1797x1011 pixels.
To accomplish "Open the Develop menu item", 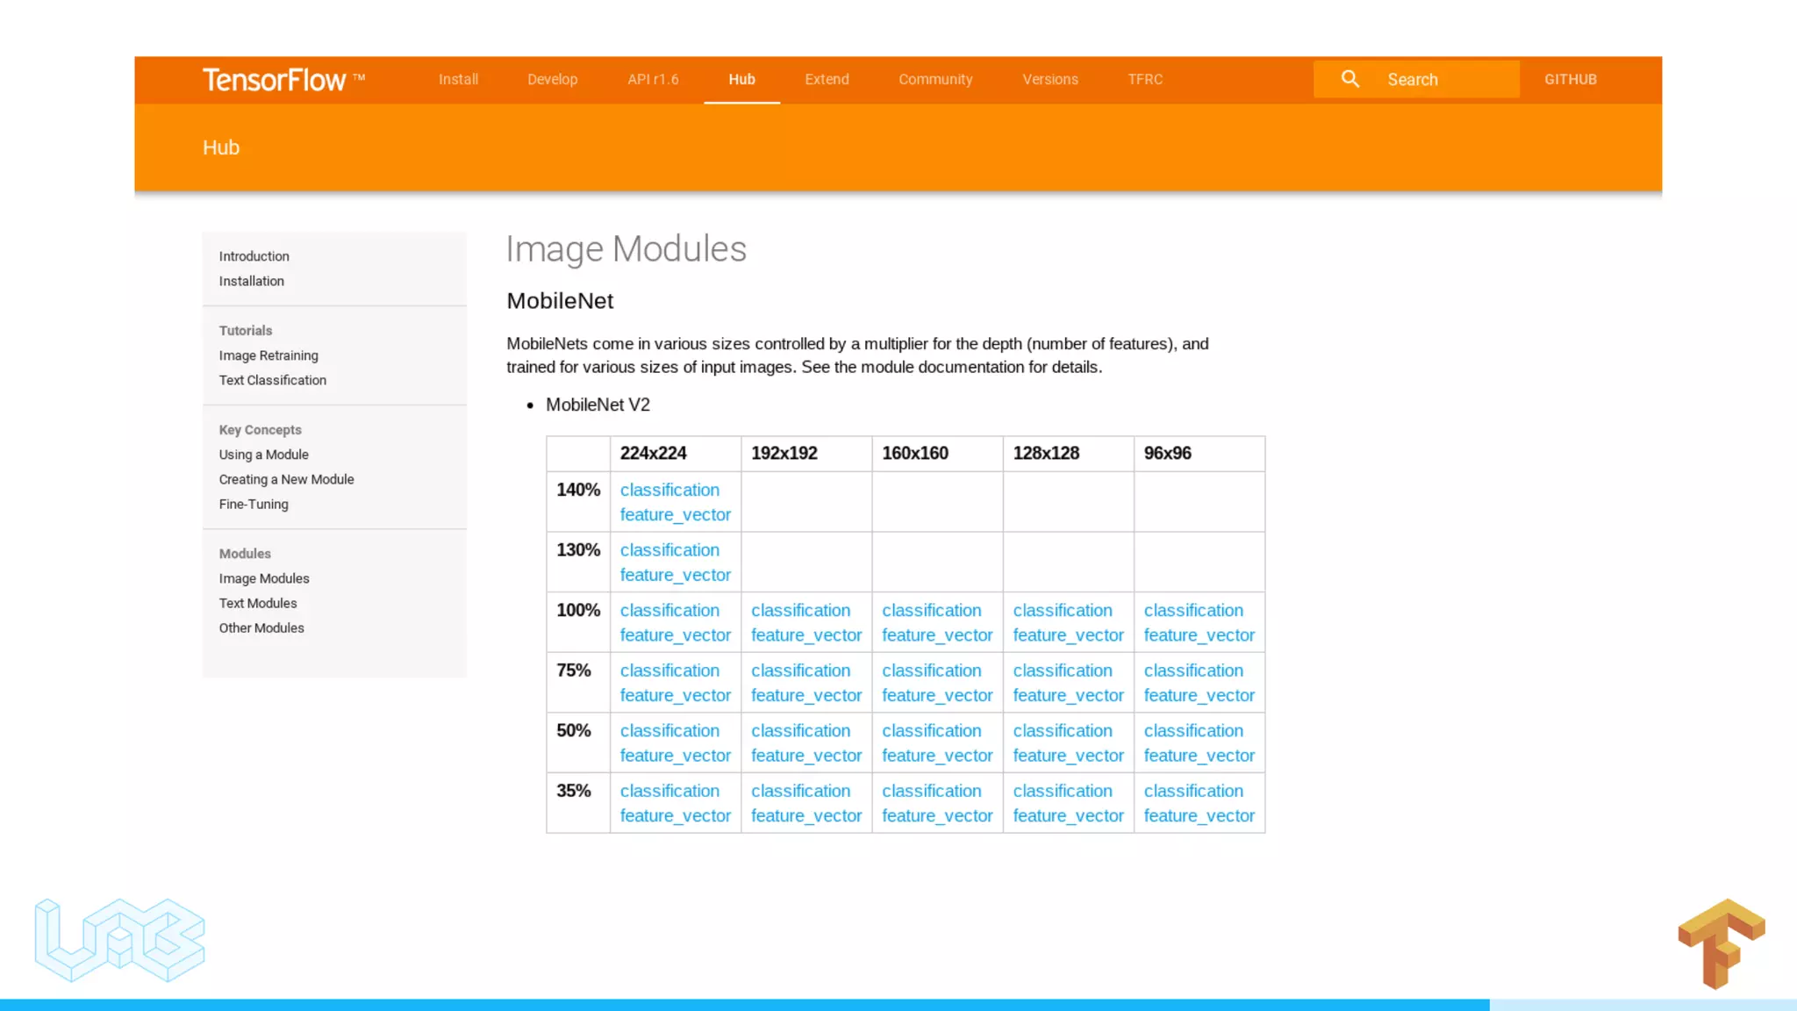I will [x=552, y=80].
